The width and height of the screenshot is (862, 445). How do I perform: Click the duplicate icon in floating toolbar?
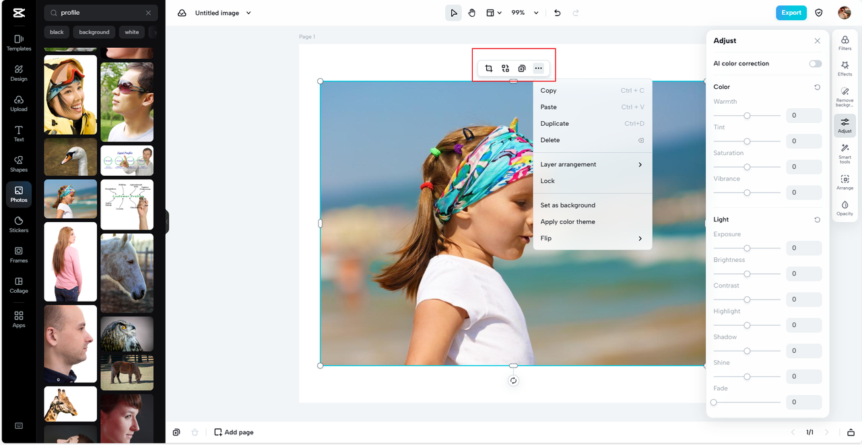click(522, 69)
